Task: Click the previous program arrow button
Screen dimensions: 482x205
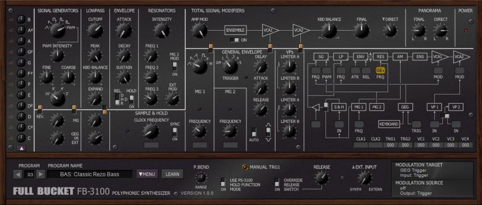Action: (18, 174)
